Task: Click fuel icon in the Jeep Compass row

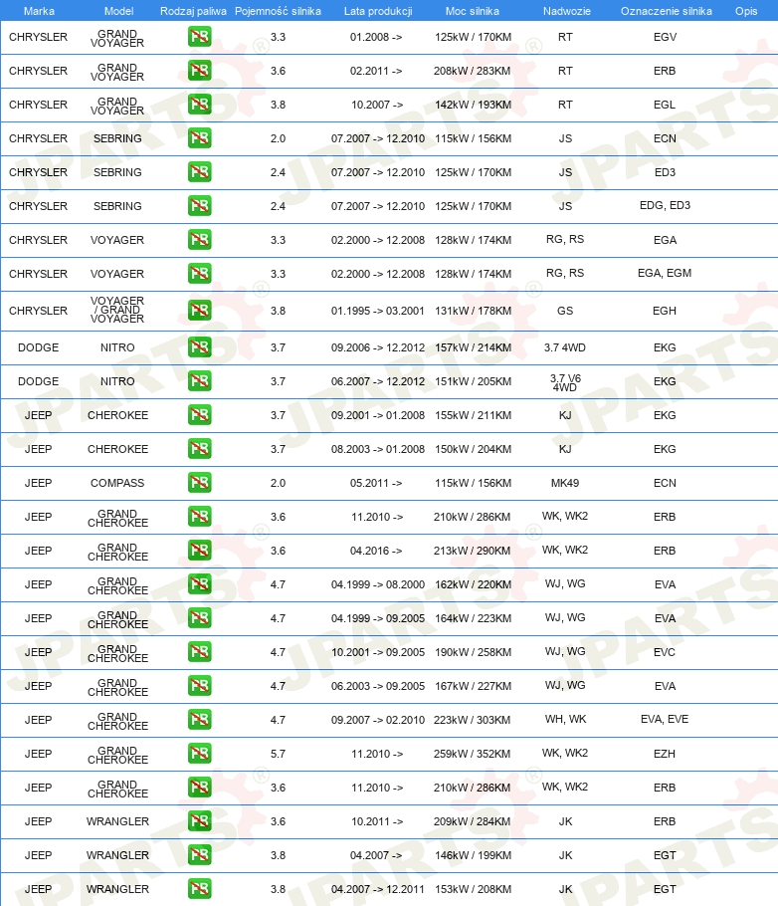Action: point(199,483)
